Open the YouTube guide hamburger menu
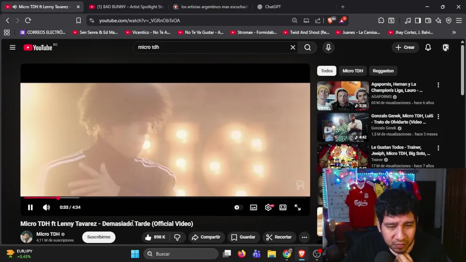This screenshot has height=262, width=466. click(12, 47)
